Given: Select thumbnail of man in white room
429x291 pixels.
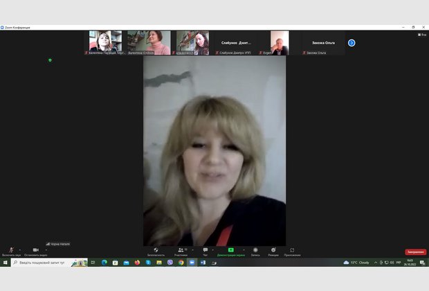Looking at the screenshot, I should [x=280, y=43].
